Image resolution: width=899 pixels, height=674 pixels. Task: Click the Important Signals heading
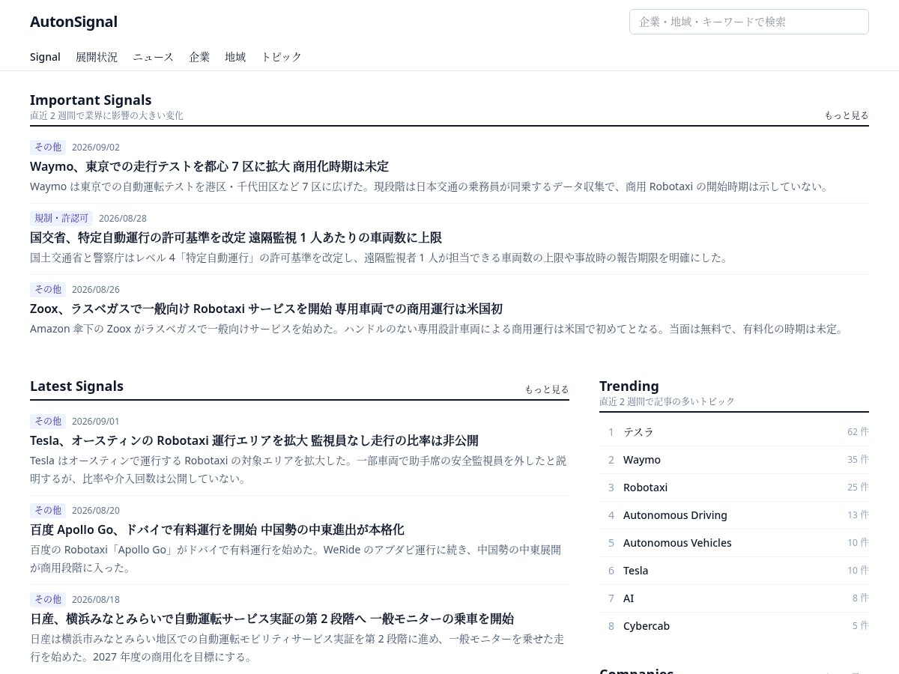pyautogui.click(x=91, y=100)
